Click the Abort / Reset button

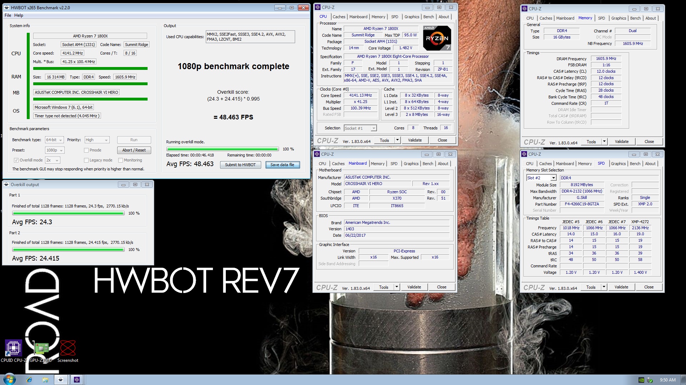tap(134, 150)
